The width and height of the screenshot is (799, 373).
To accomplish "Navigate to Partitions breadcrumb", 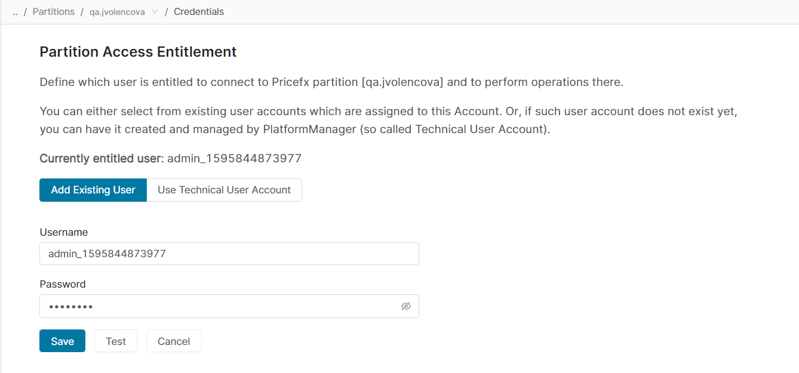I will click(x=54, y=12).
